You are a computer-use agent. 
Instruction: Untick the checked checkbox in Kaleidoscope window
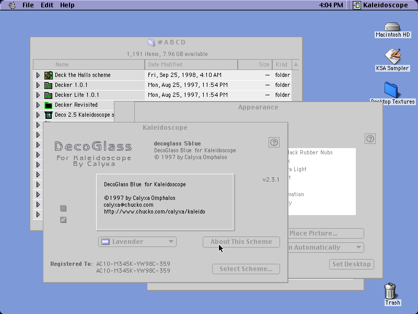pos(63,220)
